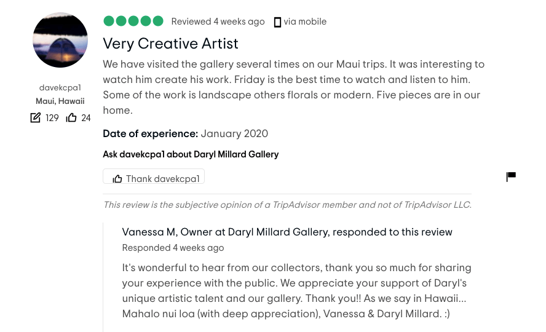Open the davekcpa1 username link

coord(60,88)
